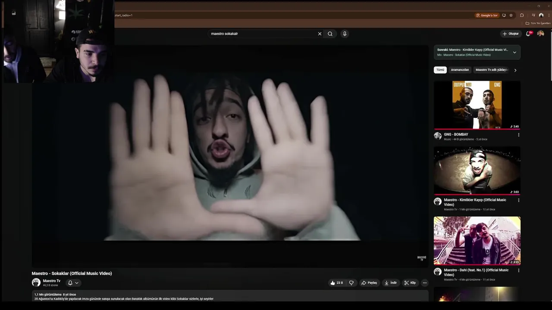The image size is (552, 310).
Task: Open options for Kimlikler Kayıp video
Action: (518, 200)
